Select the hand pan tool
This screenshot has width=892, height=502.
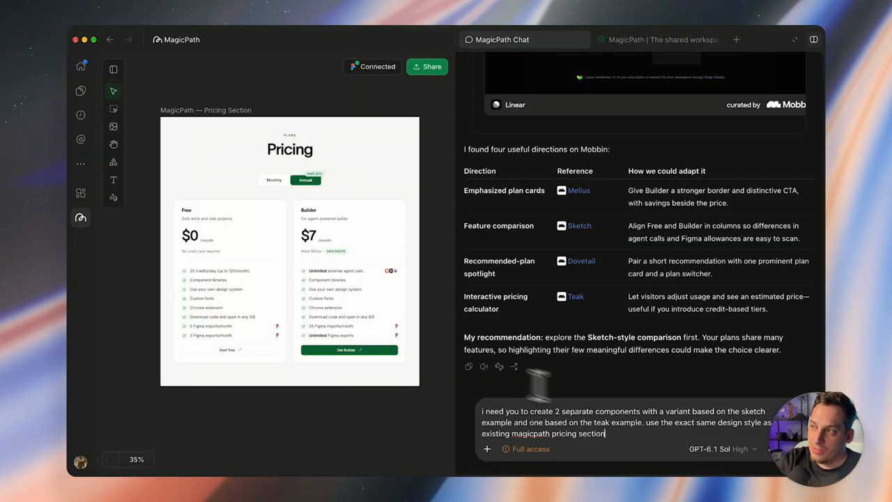coord(114,144)
